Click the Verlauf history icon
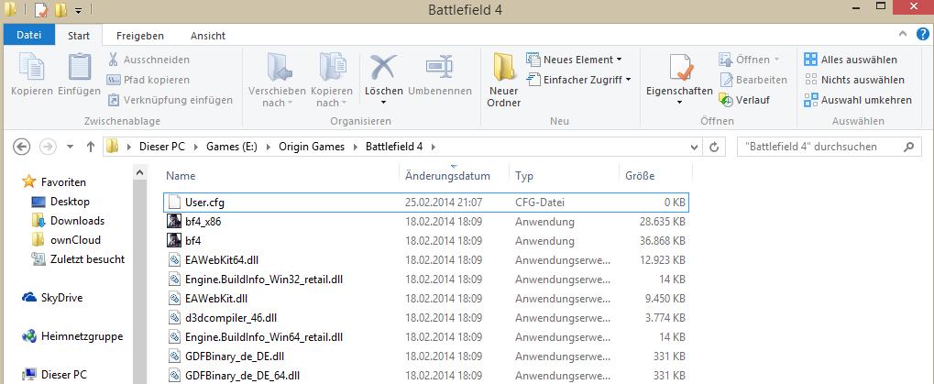The image size is (934, 384). click(727, 100)
